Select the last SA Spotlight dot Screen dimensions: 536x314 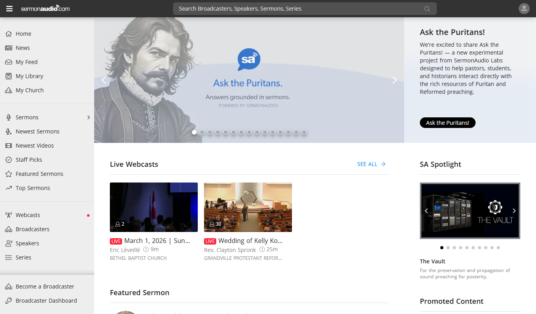[498, 248]
